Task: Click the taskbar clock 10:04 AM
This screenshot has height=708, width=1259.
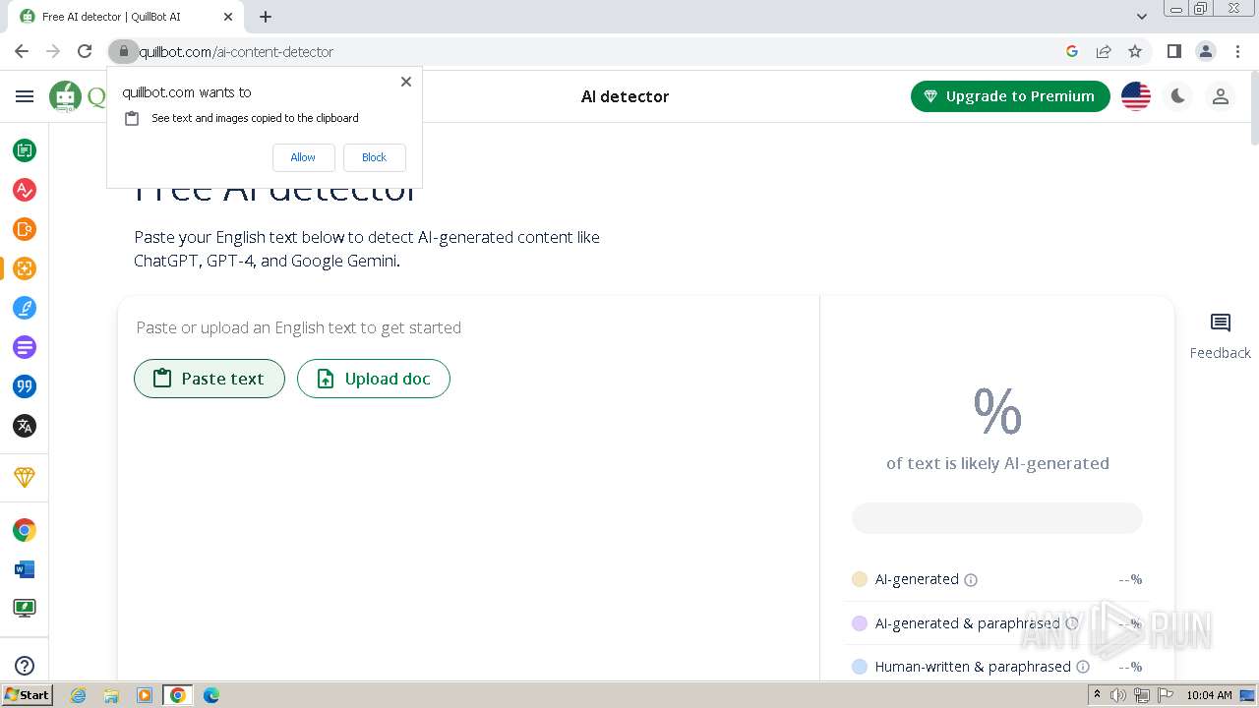Action: tap(1209, 695)
